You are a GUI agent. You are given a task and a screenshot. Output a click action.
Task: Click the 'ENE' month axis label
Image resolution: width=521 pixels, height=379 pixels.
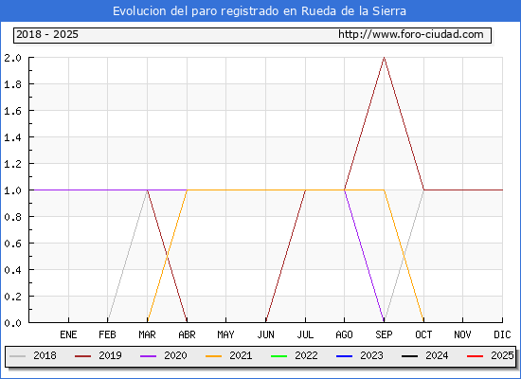[x=68, y=334]
